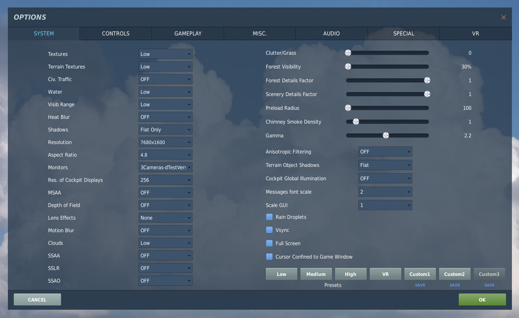
Task: Click the Scenery Details Factor slider handle
Action: pos(427,94)
